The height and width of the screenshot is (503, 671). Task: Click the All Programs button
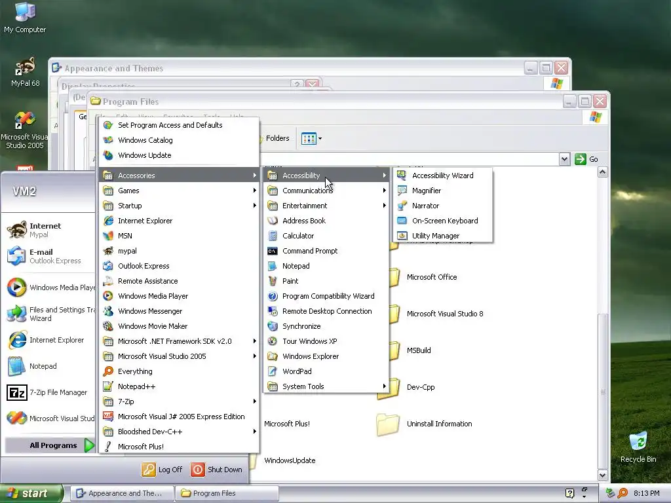pos(50,445)
